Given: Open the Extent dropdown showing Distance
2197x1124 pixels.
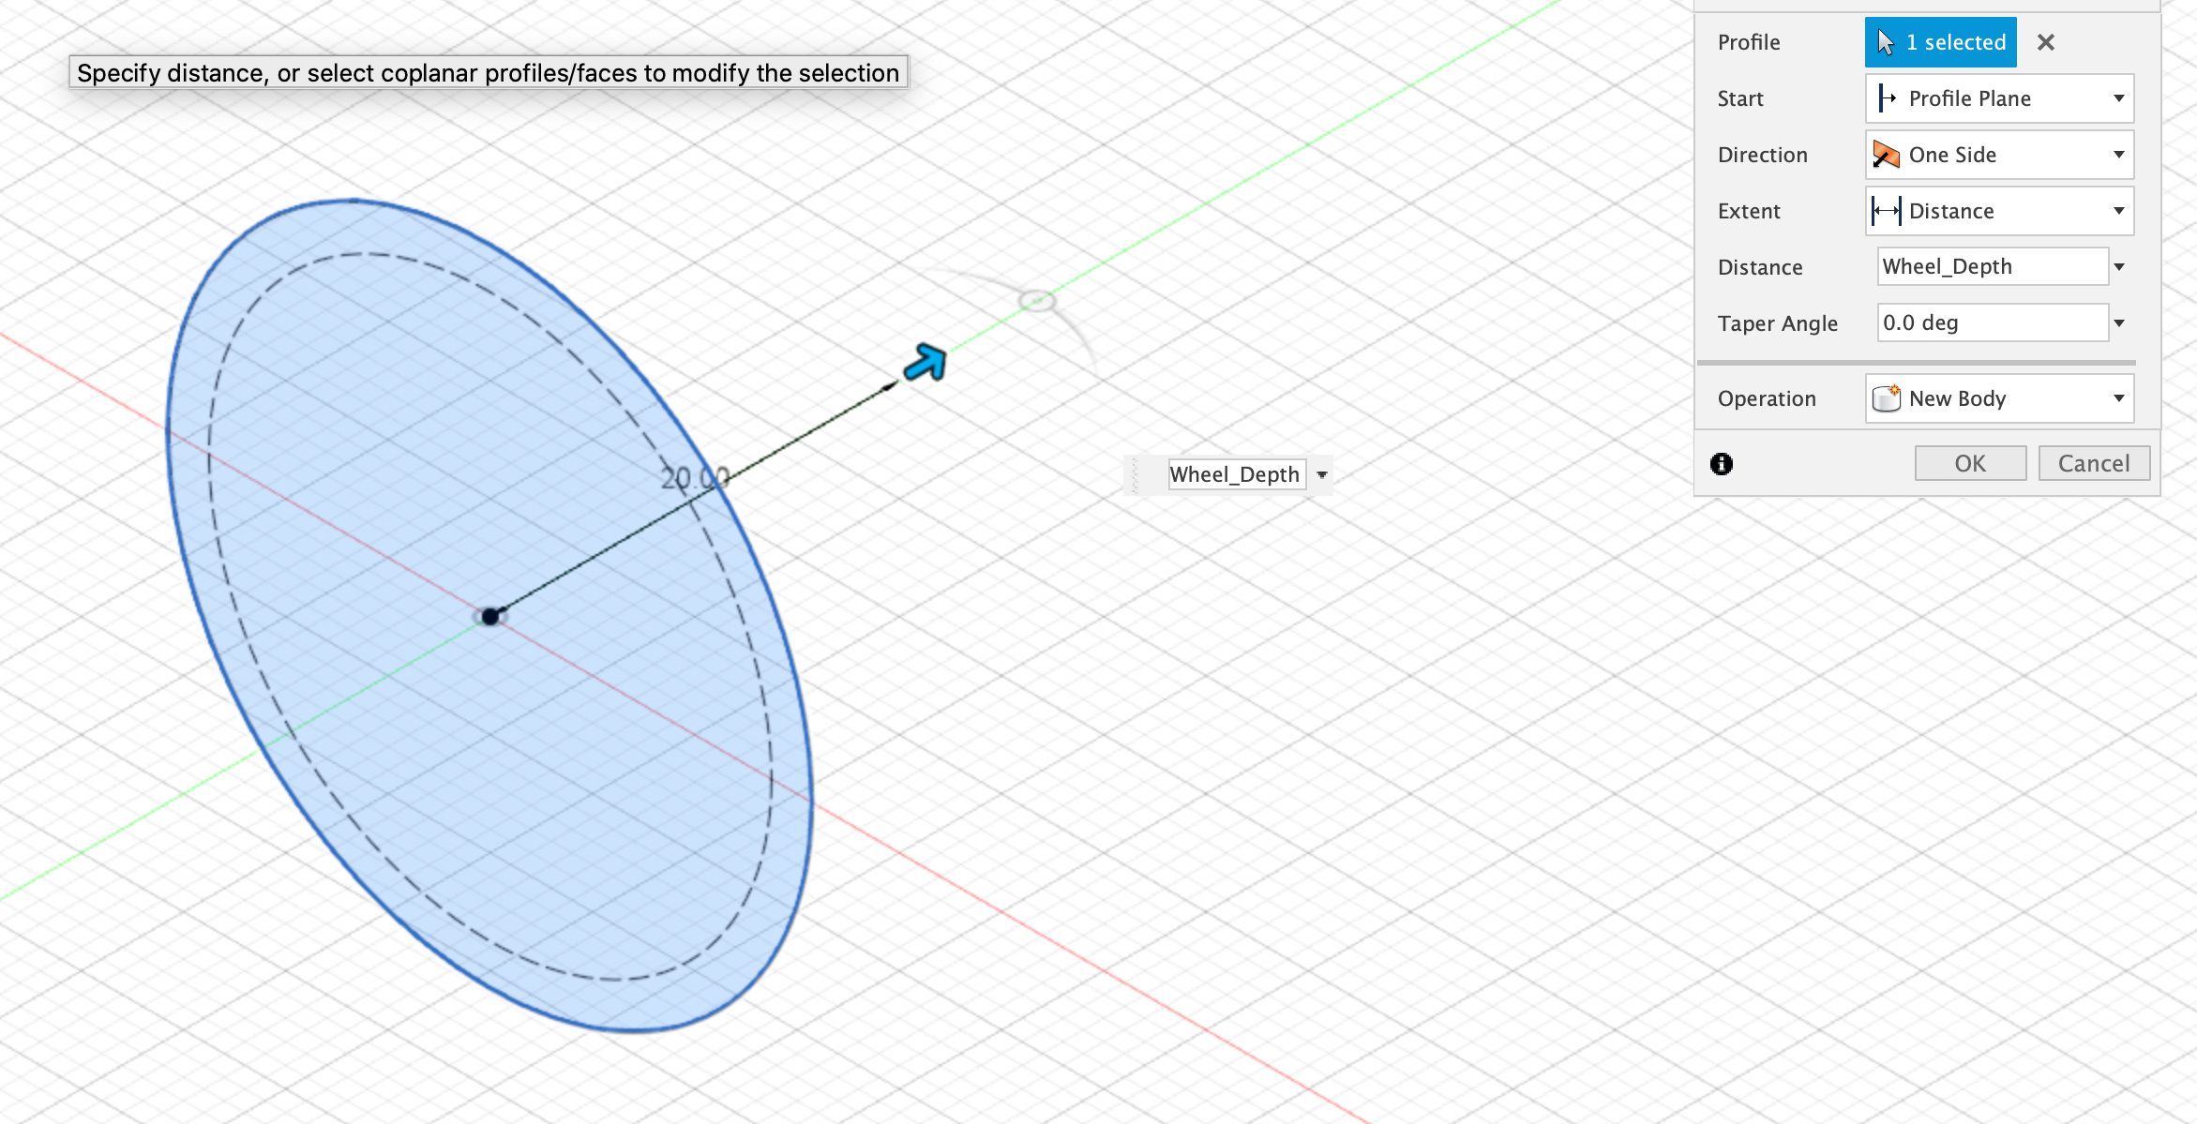Looking at the screenshot, I should 1999,211.
